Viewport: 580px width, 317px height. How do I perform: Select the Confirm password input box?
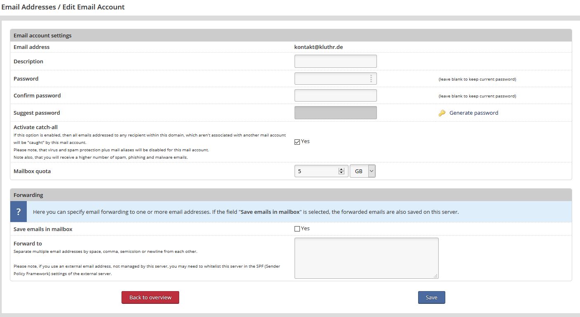coord(335,95)
